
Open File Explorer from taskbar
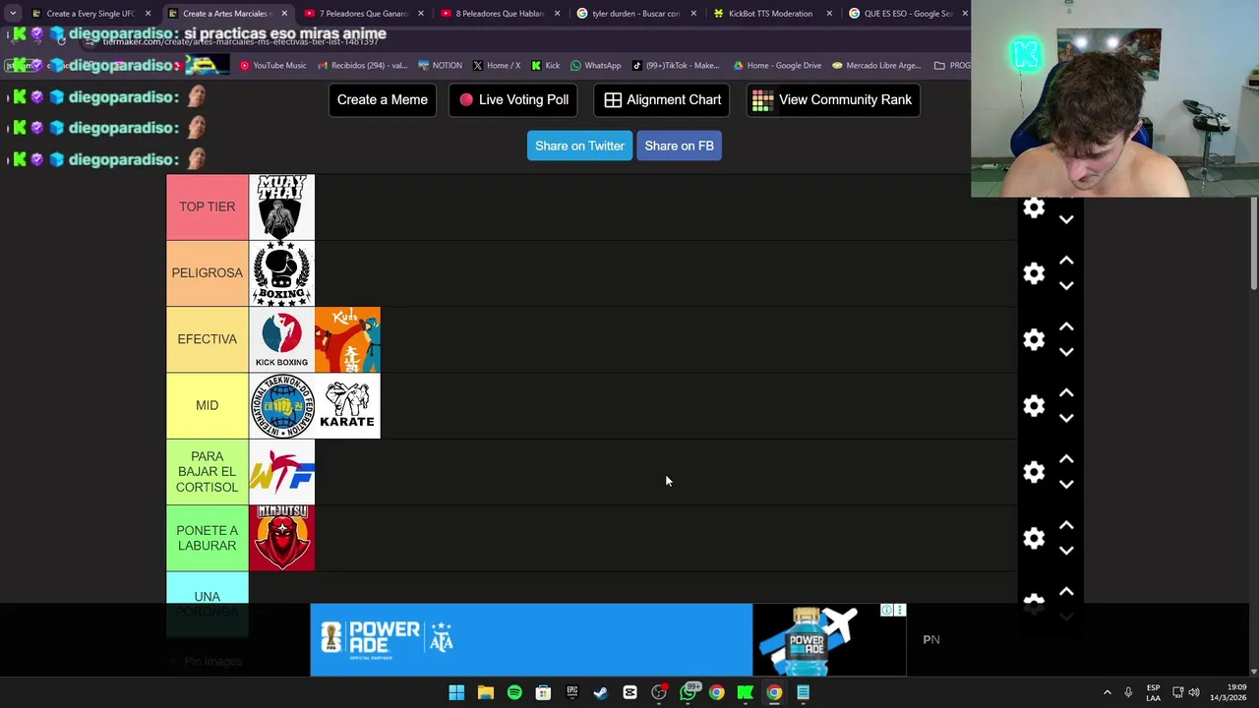(x=485, y=692)
